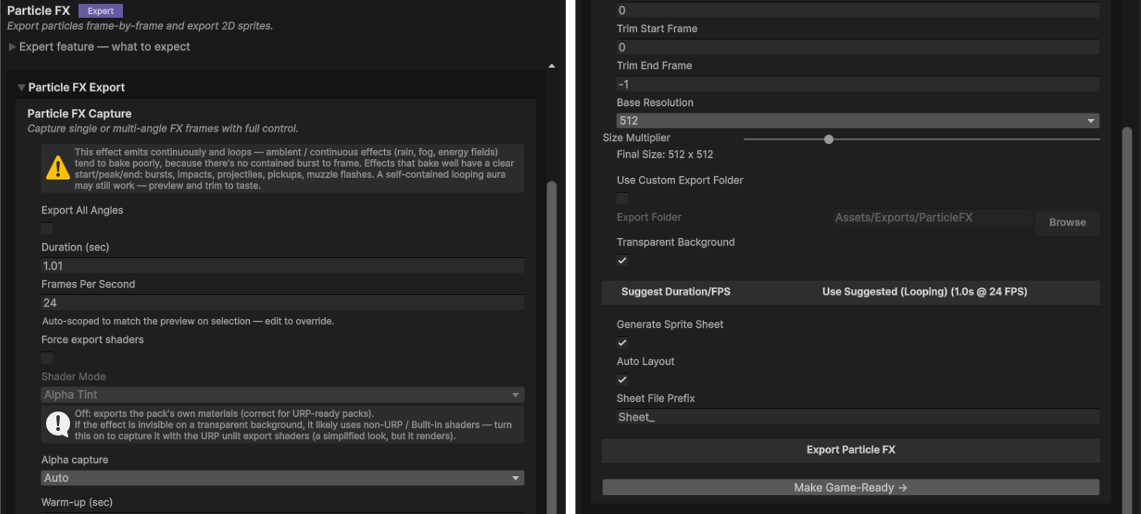
Task: Click the Export Folder path field
Action: 932,217
